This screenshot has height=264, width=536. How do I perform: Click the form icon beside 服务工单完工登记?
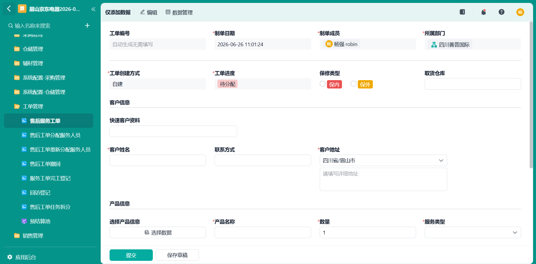point(24,178)
